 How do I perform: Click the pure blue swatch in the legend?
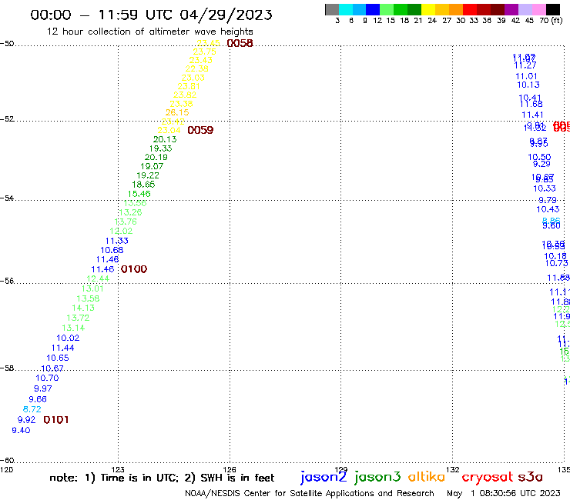pos(373,9)
